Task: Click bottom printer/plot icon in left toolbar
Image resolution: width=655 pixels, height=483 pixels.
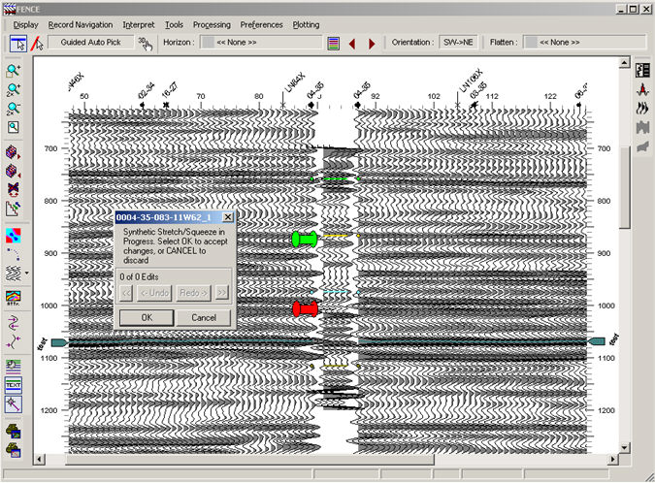Action: 14,450
